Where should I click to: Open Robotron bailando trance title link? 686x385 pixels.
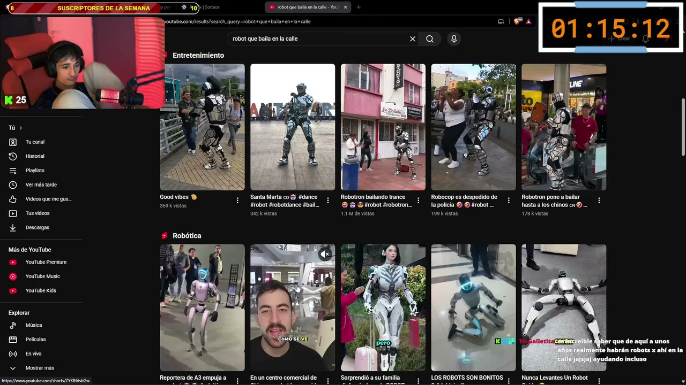point(376,201)
